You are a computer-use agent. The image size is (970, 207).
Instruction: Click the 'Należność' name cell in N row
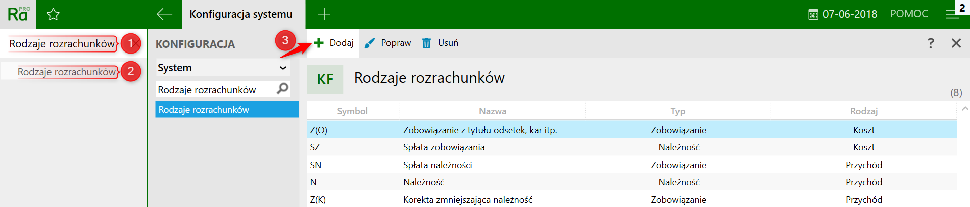tap(424, 182)
